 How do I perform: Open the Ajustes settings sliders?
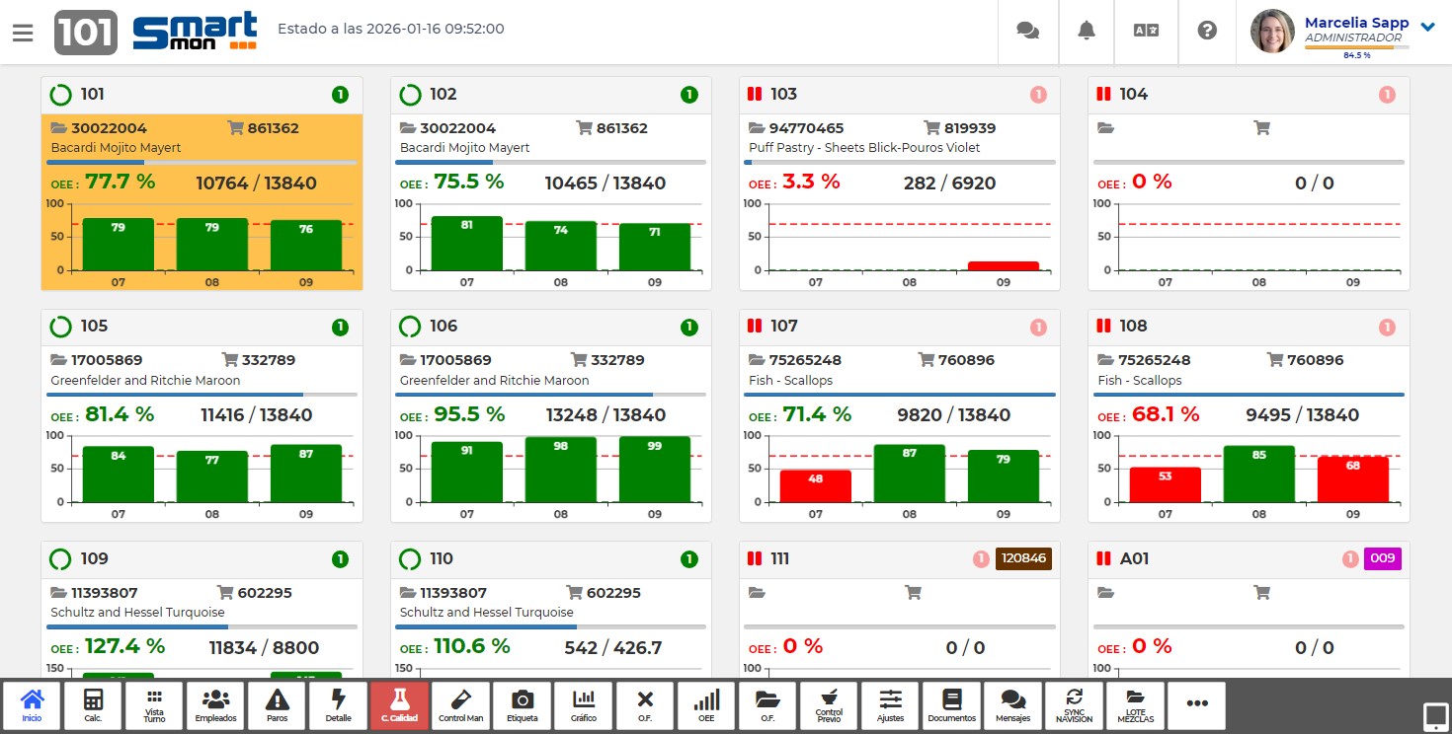[x=890, y=705]
